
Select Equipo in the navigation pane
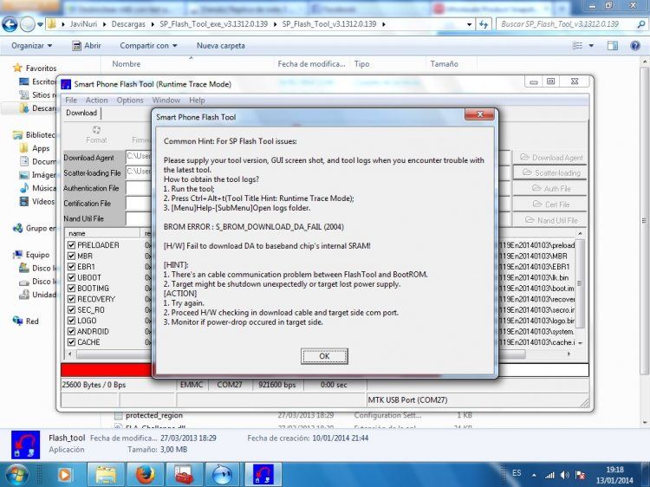pos(37,255)
